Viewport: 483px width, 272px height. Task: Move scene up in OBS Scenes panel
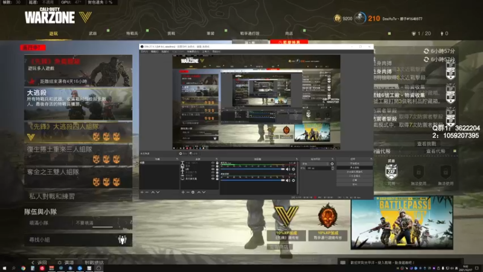tap(153, 192)
